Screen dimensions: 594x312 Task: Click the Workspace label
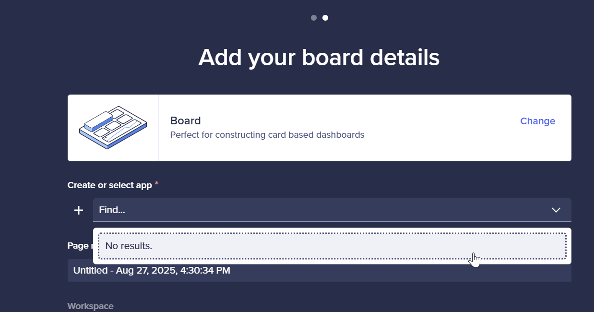coord(91,306)
